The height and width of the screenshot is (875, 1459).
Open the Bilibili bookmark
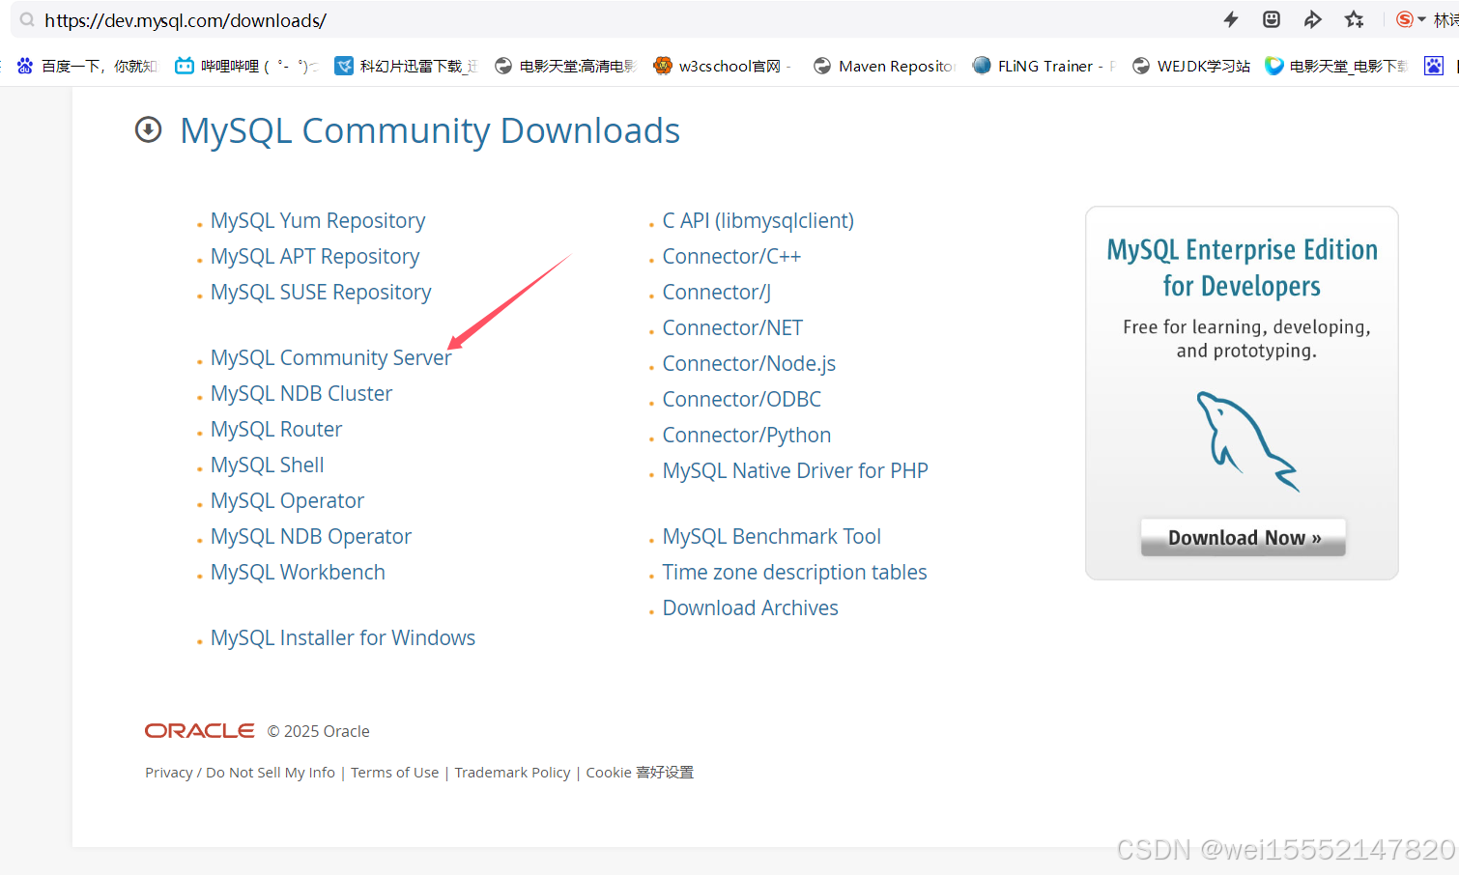(245, 66)
